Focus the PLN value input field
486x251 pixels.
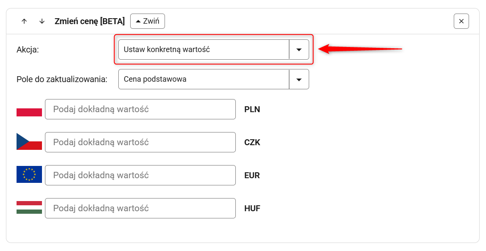140,109
